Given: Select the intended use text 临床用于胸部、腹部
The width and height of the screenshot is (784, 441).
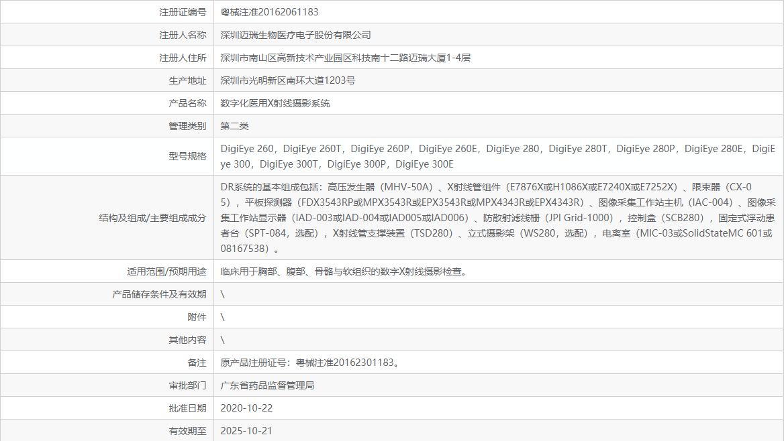Looking at the screenshot, I should click(x=262, y=271).
